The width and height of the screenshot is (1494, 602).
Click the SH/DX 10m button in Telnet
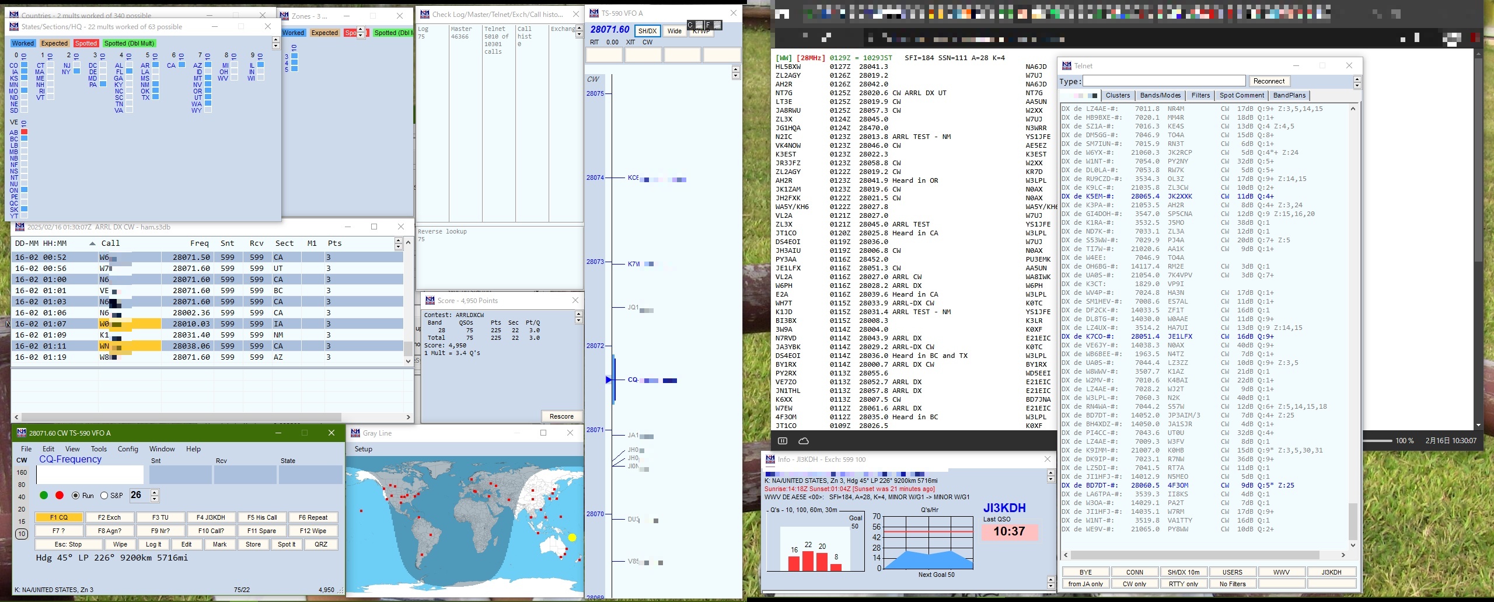click(1183, 572)
